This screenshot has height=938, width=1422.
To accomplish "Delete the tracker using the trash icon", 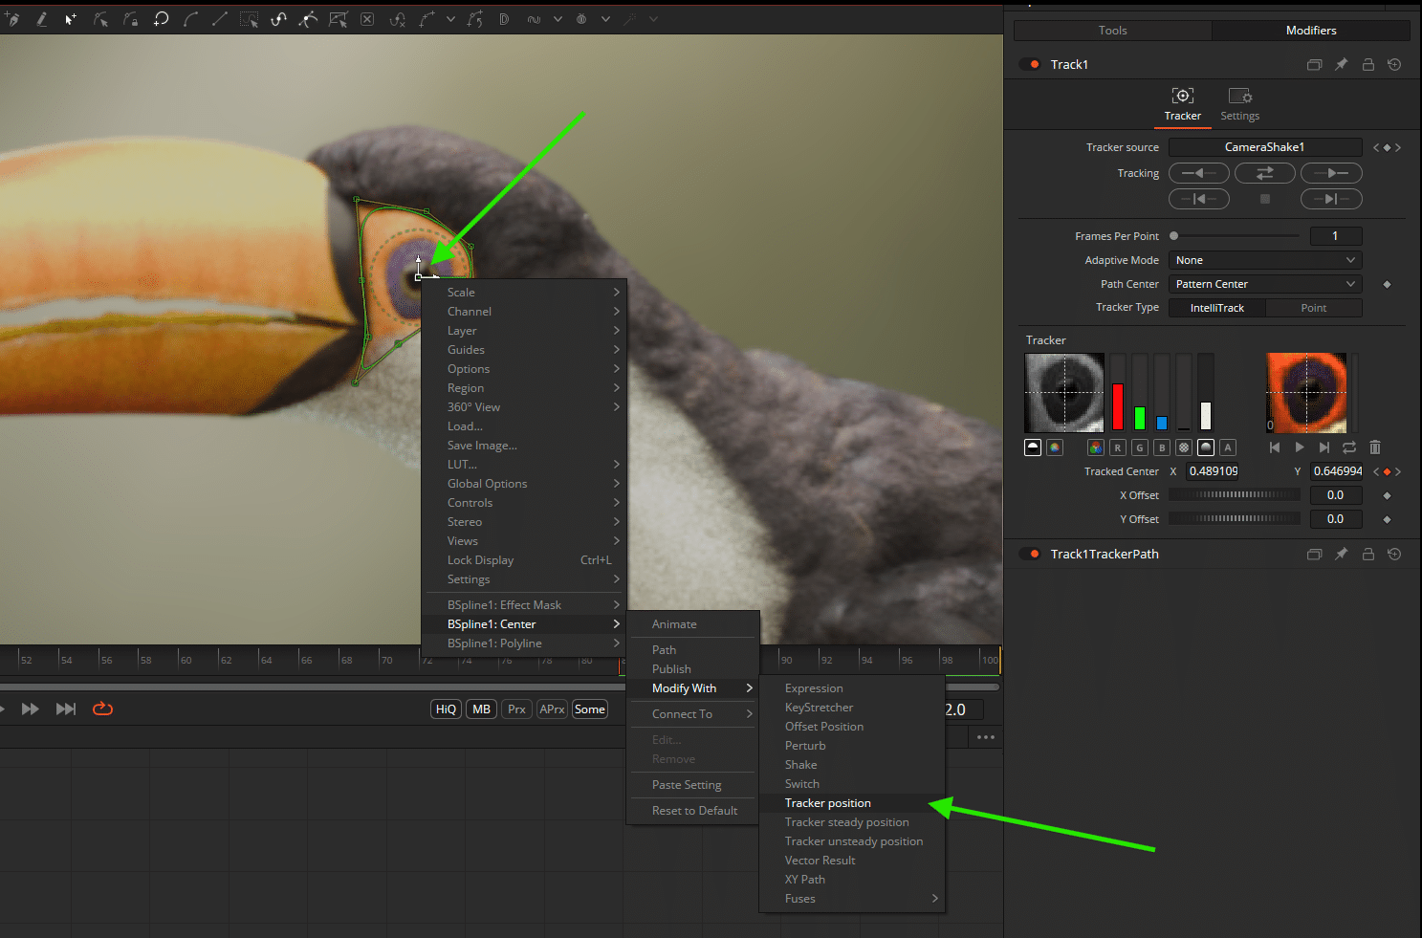I will (1375, 447).
